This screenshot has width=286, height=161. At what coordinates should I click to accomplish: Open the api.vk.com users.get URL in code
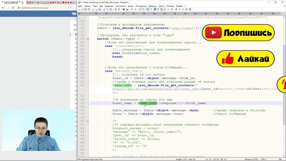tap(194, 89)
